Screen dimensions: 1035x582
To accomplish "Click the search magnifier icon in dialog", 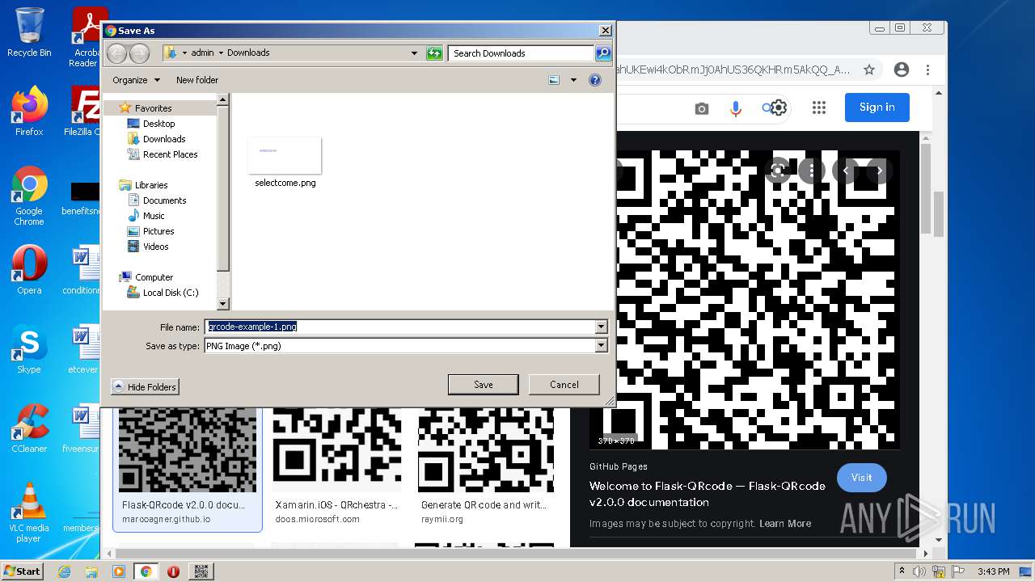I will tap(603, 53).
